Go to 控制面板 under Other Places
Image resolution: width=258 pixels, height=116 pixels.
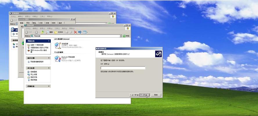coord(34,72)
